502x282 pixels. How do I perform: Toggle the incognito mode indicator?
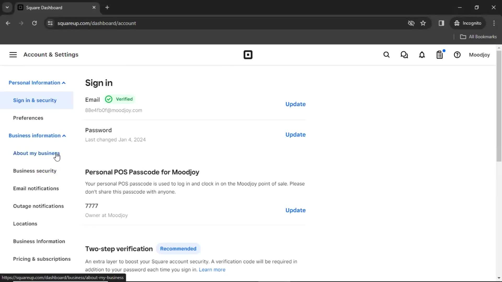pos(468,23)
